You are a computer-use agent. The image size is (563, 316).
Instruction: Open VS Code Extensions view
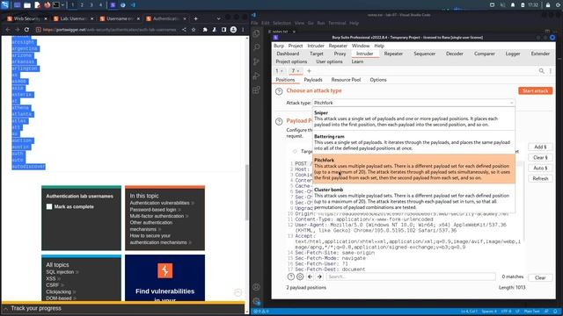pos(256,90)
